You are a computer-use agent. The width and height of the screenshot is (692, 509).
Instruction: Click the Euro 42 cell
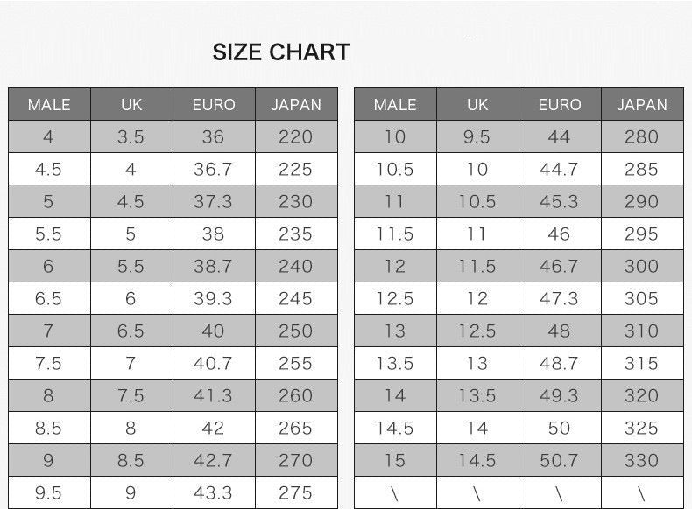coord(214,428)
